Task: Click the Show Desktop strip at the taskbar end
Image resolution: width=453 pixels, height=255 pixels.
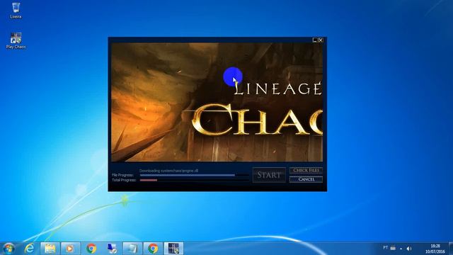Action: coord(451,249)
